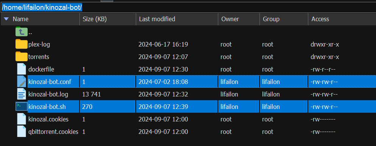Click access drwxr-xr-x of plex-log row

tap(325, 44)
